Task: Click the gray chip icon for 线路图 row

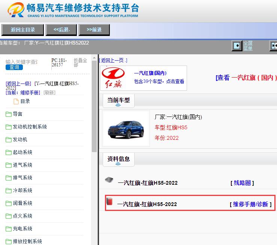Action: pos(109,180)
